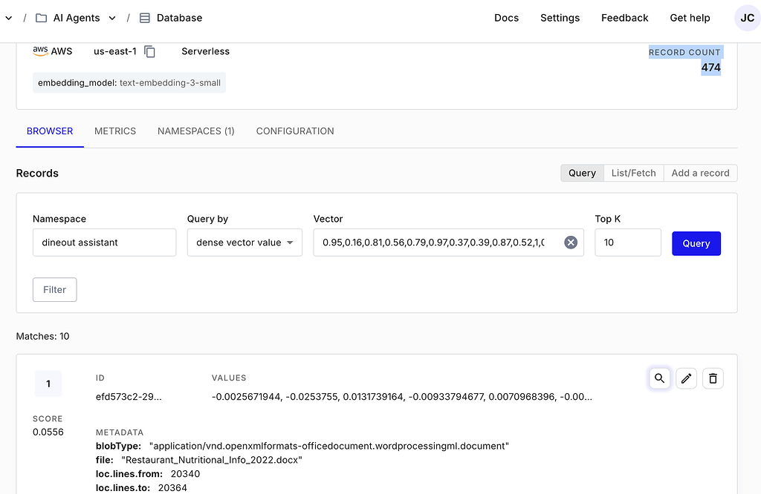Image resolution: width=761 pixels, height=494 pixels.
Task: Open the NAMESPACES (1) tab
Action: click(195, 131)
